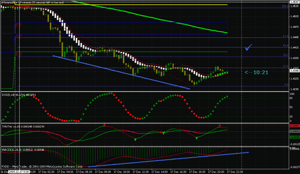Select the green up arrow near 15:30
Viewport: 300px width, 174px height.
point(164,133)
